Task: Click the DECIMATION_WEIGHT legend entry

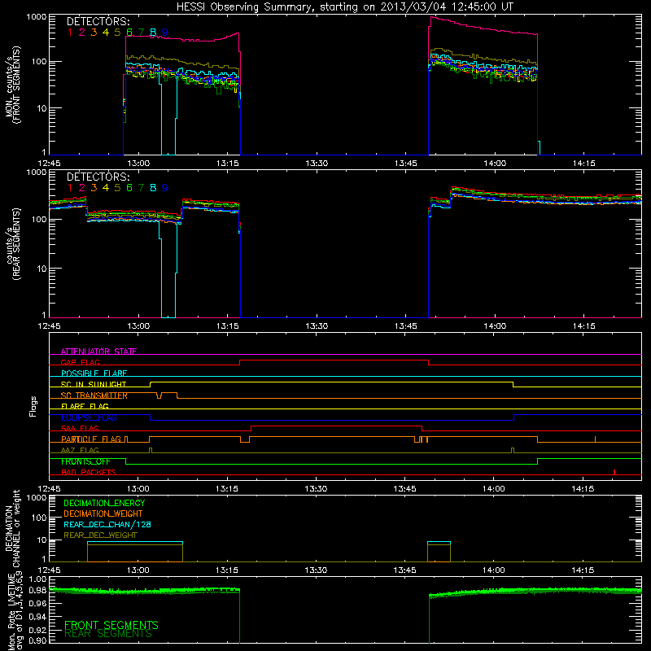Action: pos(103,513)
